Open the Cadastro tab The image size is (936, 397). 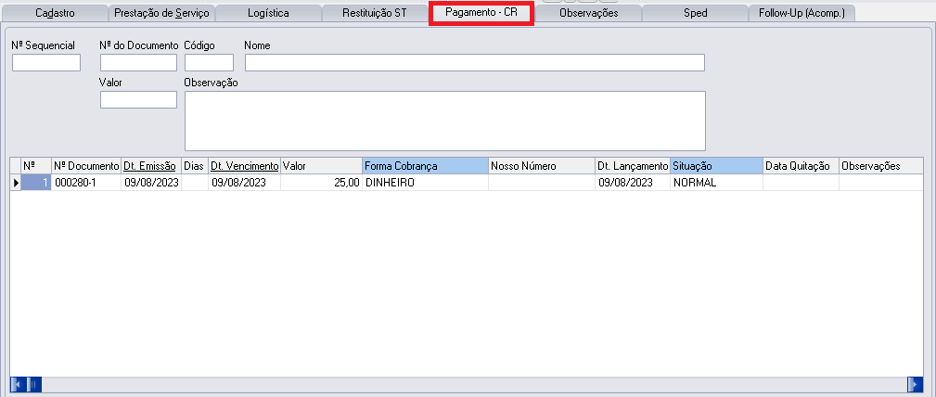(x=55, y=13)
